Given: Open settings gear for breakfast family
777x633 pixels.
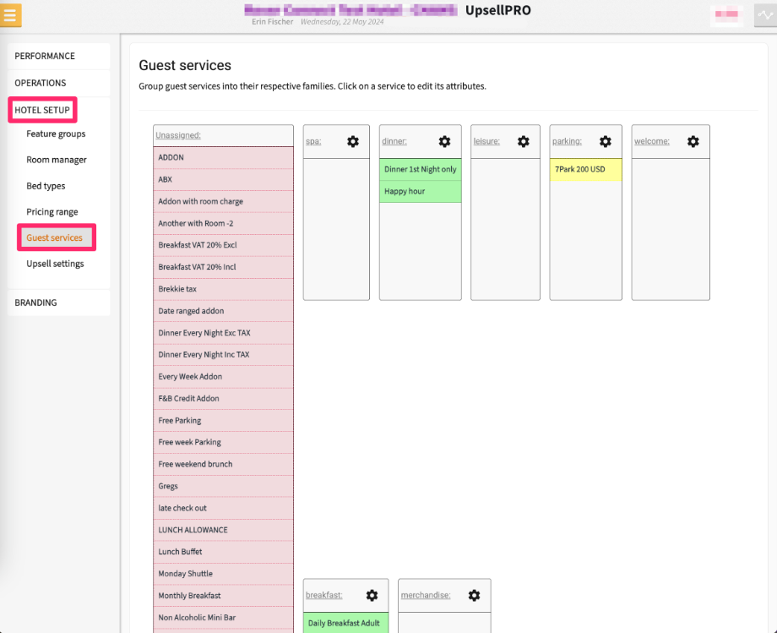Looking at the screenshot, I should tap(372, 595).
